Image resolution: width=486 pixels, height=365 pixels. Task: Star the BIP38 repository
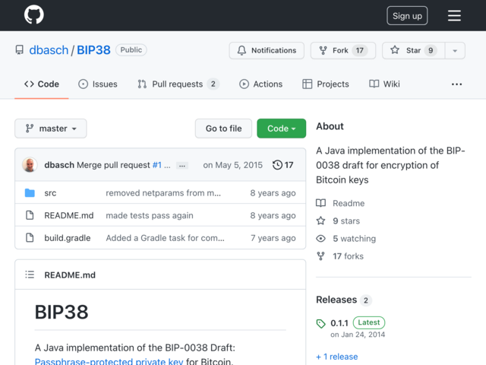click(413, 50)
